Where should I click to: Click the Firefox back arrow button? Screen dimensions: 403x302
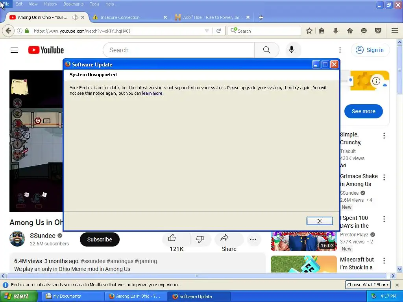click(8, 31)
